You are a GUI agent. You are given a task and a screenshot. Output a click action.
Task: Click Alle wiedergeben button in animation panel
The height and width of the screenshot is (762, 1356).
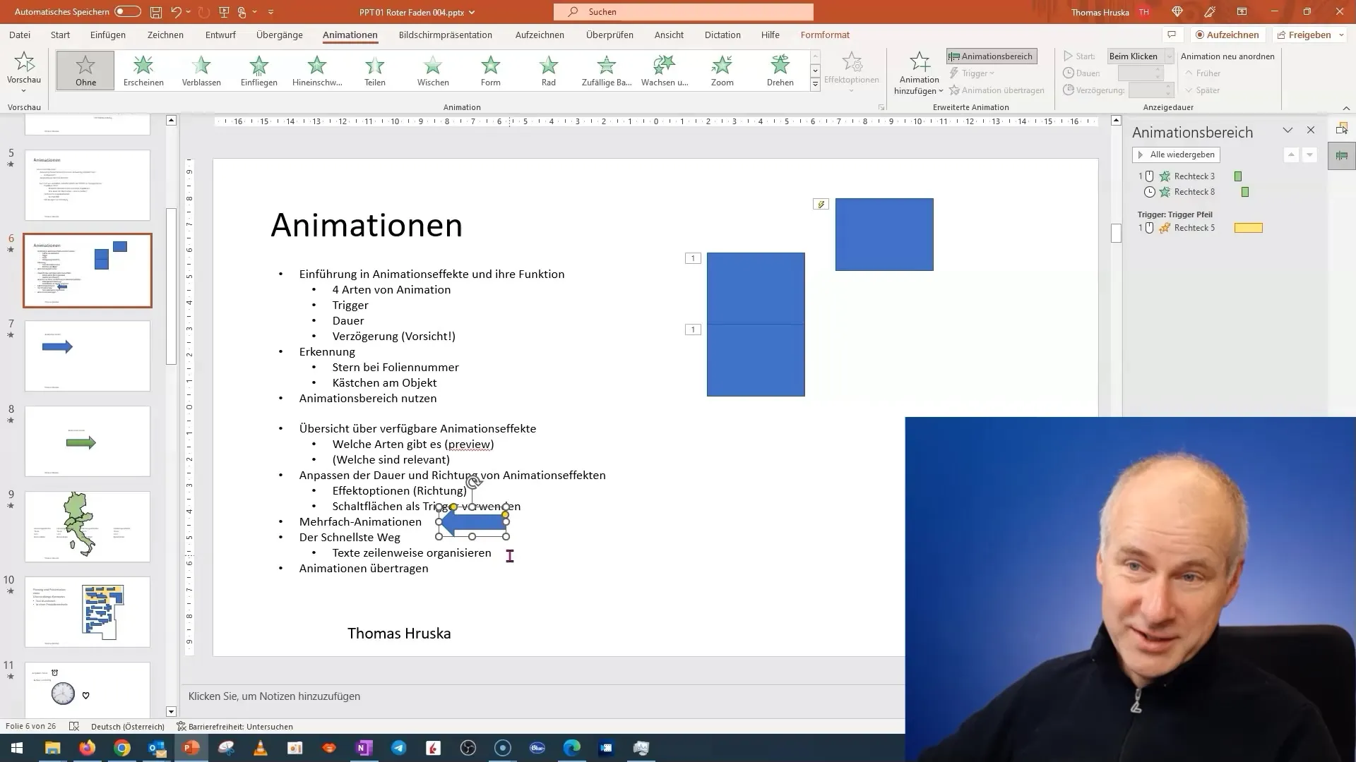click(1176, 154)
